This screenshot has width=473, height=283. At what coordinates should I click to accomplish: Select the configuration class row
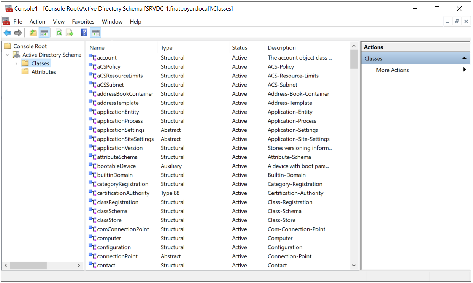point(218,247)
